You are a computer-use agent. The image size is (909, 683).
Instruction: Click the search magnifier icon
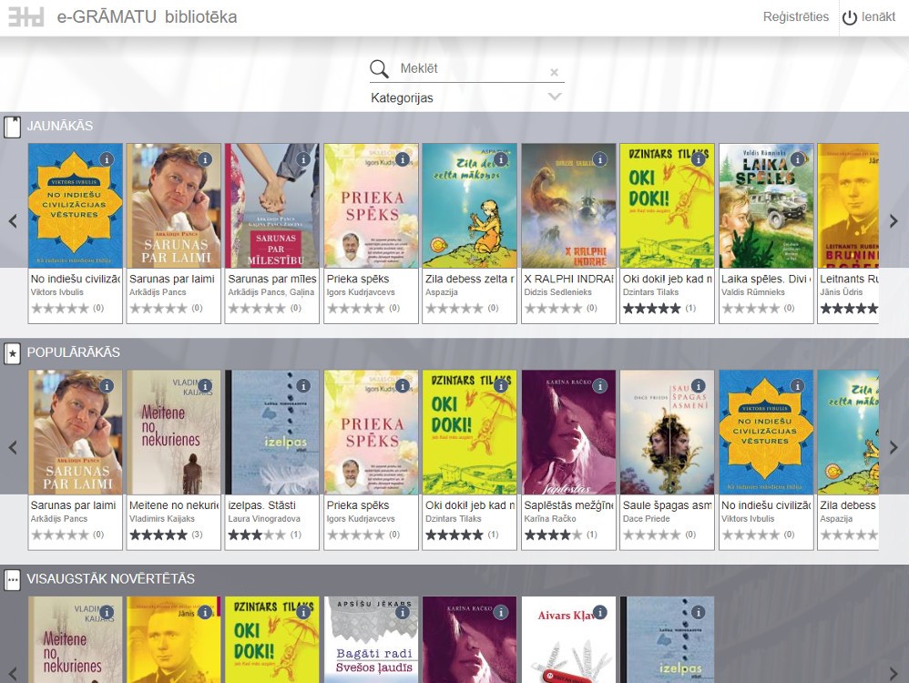click(x=379, y=69)
